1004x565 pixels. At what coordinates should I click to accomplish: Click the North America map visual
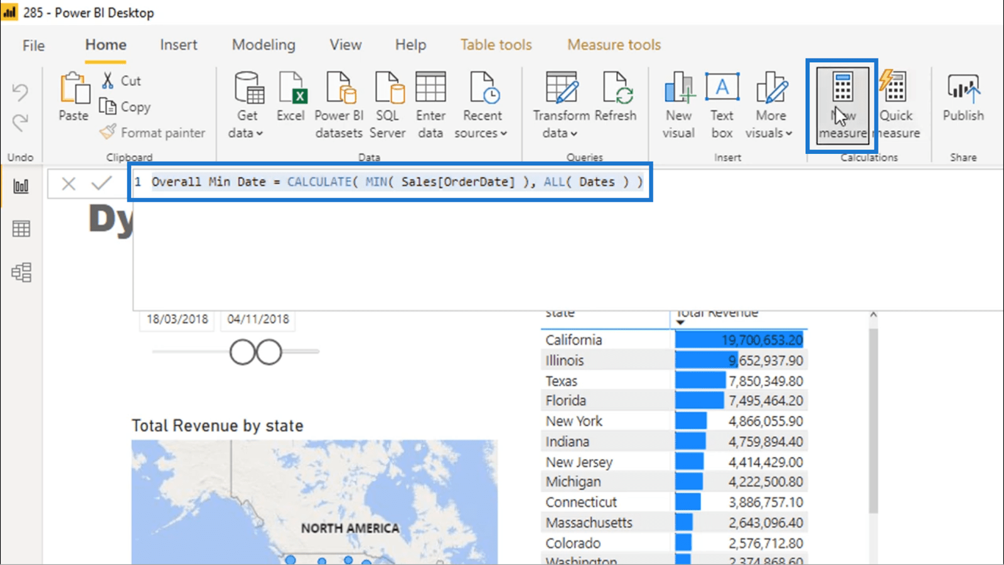[x=314, y=502]
